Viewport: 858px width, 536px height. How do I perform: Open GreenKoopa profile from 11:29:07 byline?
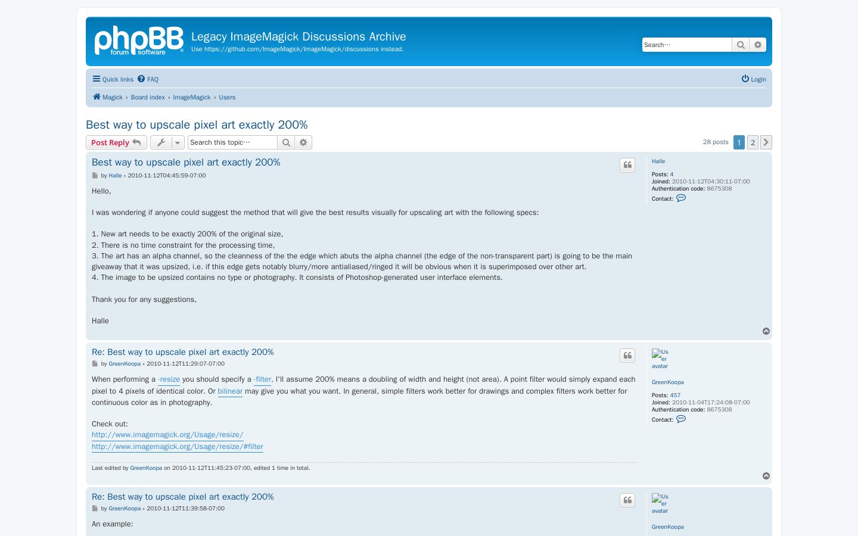[125, 364]
